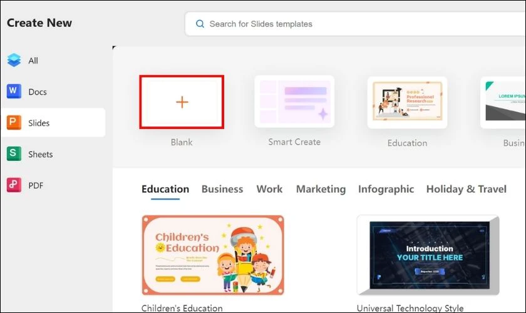Switch to the Business tab
Image resolution: width=526 pixels, height=313 pixels.
[222, 189]
